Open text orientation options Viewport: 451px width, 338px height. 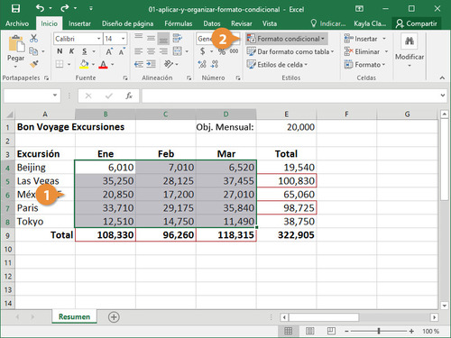pyautogui.click(x=169, y=64)
